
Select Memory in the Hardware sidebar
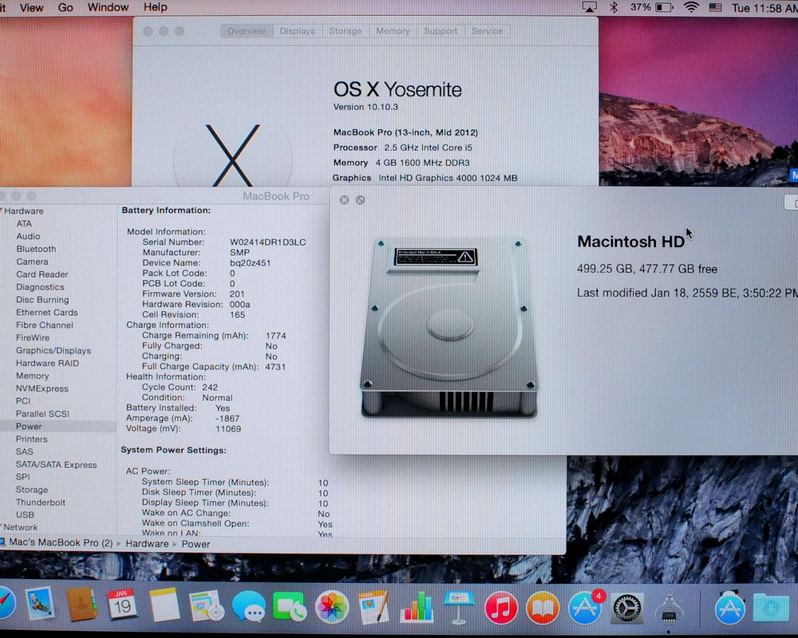coord(32,376)
